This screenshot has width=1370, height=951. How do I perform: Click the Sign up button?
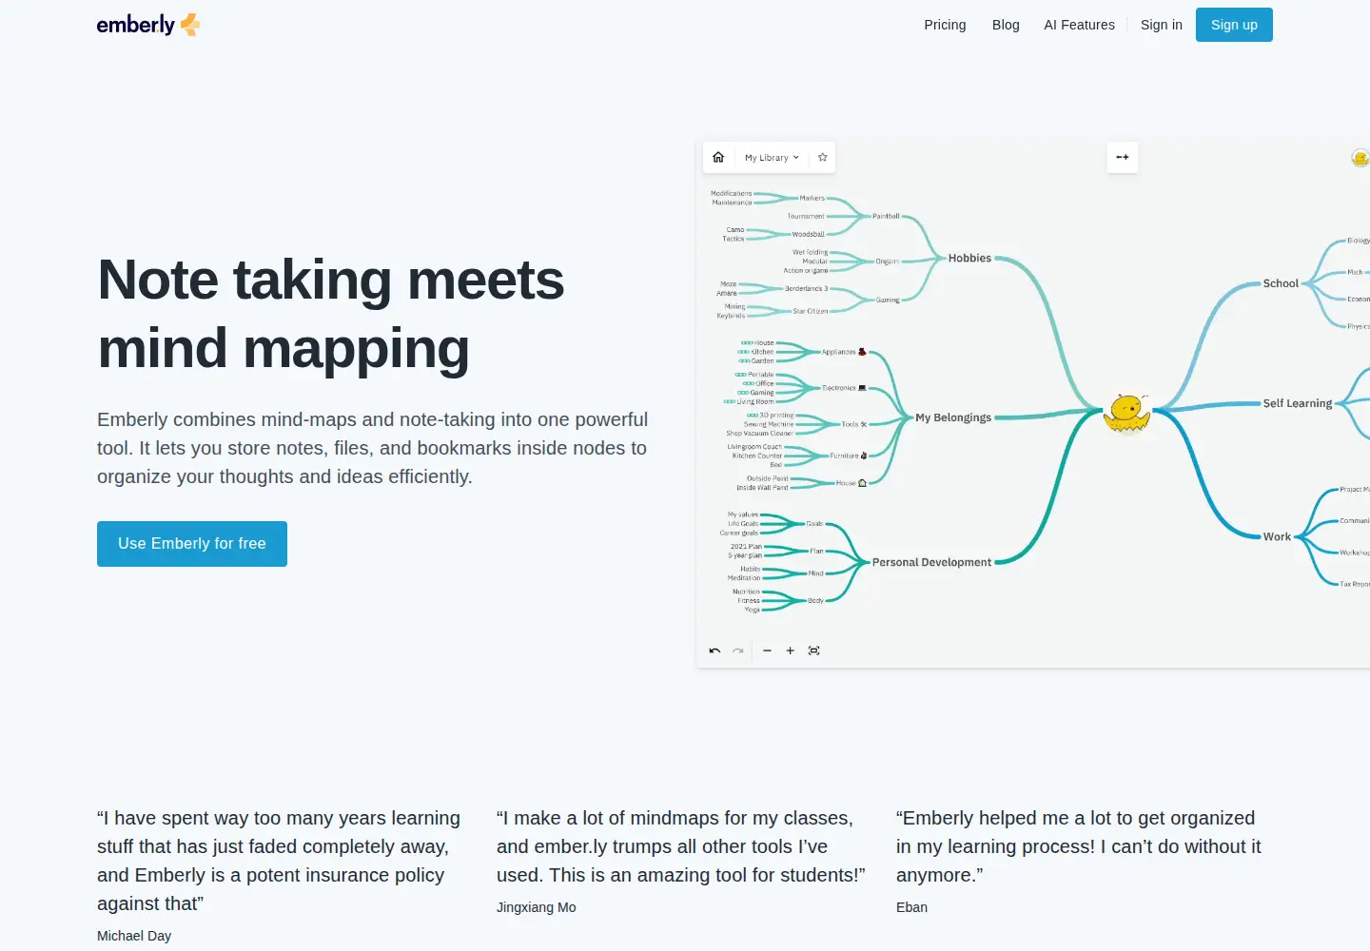(1234, 25)
